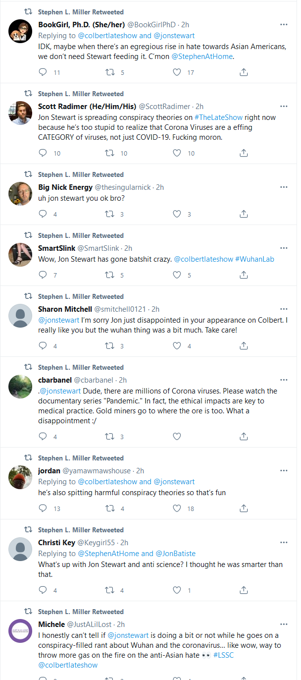Screen dimensions: 301x680
Task: Like Sharon Mitchell's tweet
Action: 177,346
